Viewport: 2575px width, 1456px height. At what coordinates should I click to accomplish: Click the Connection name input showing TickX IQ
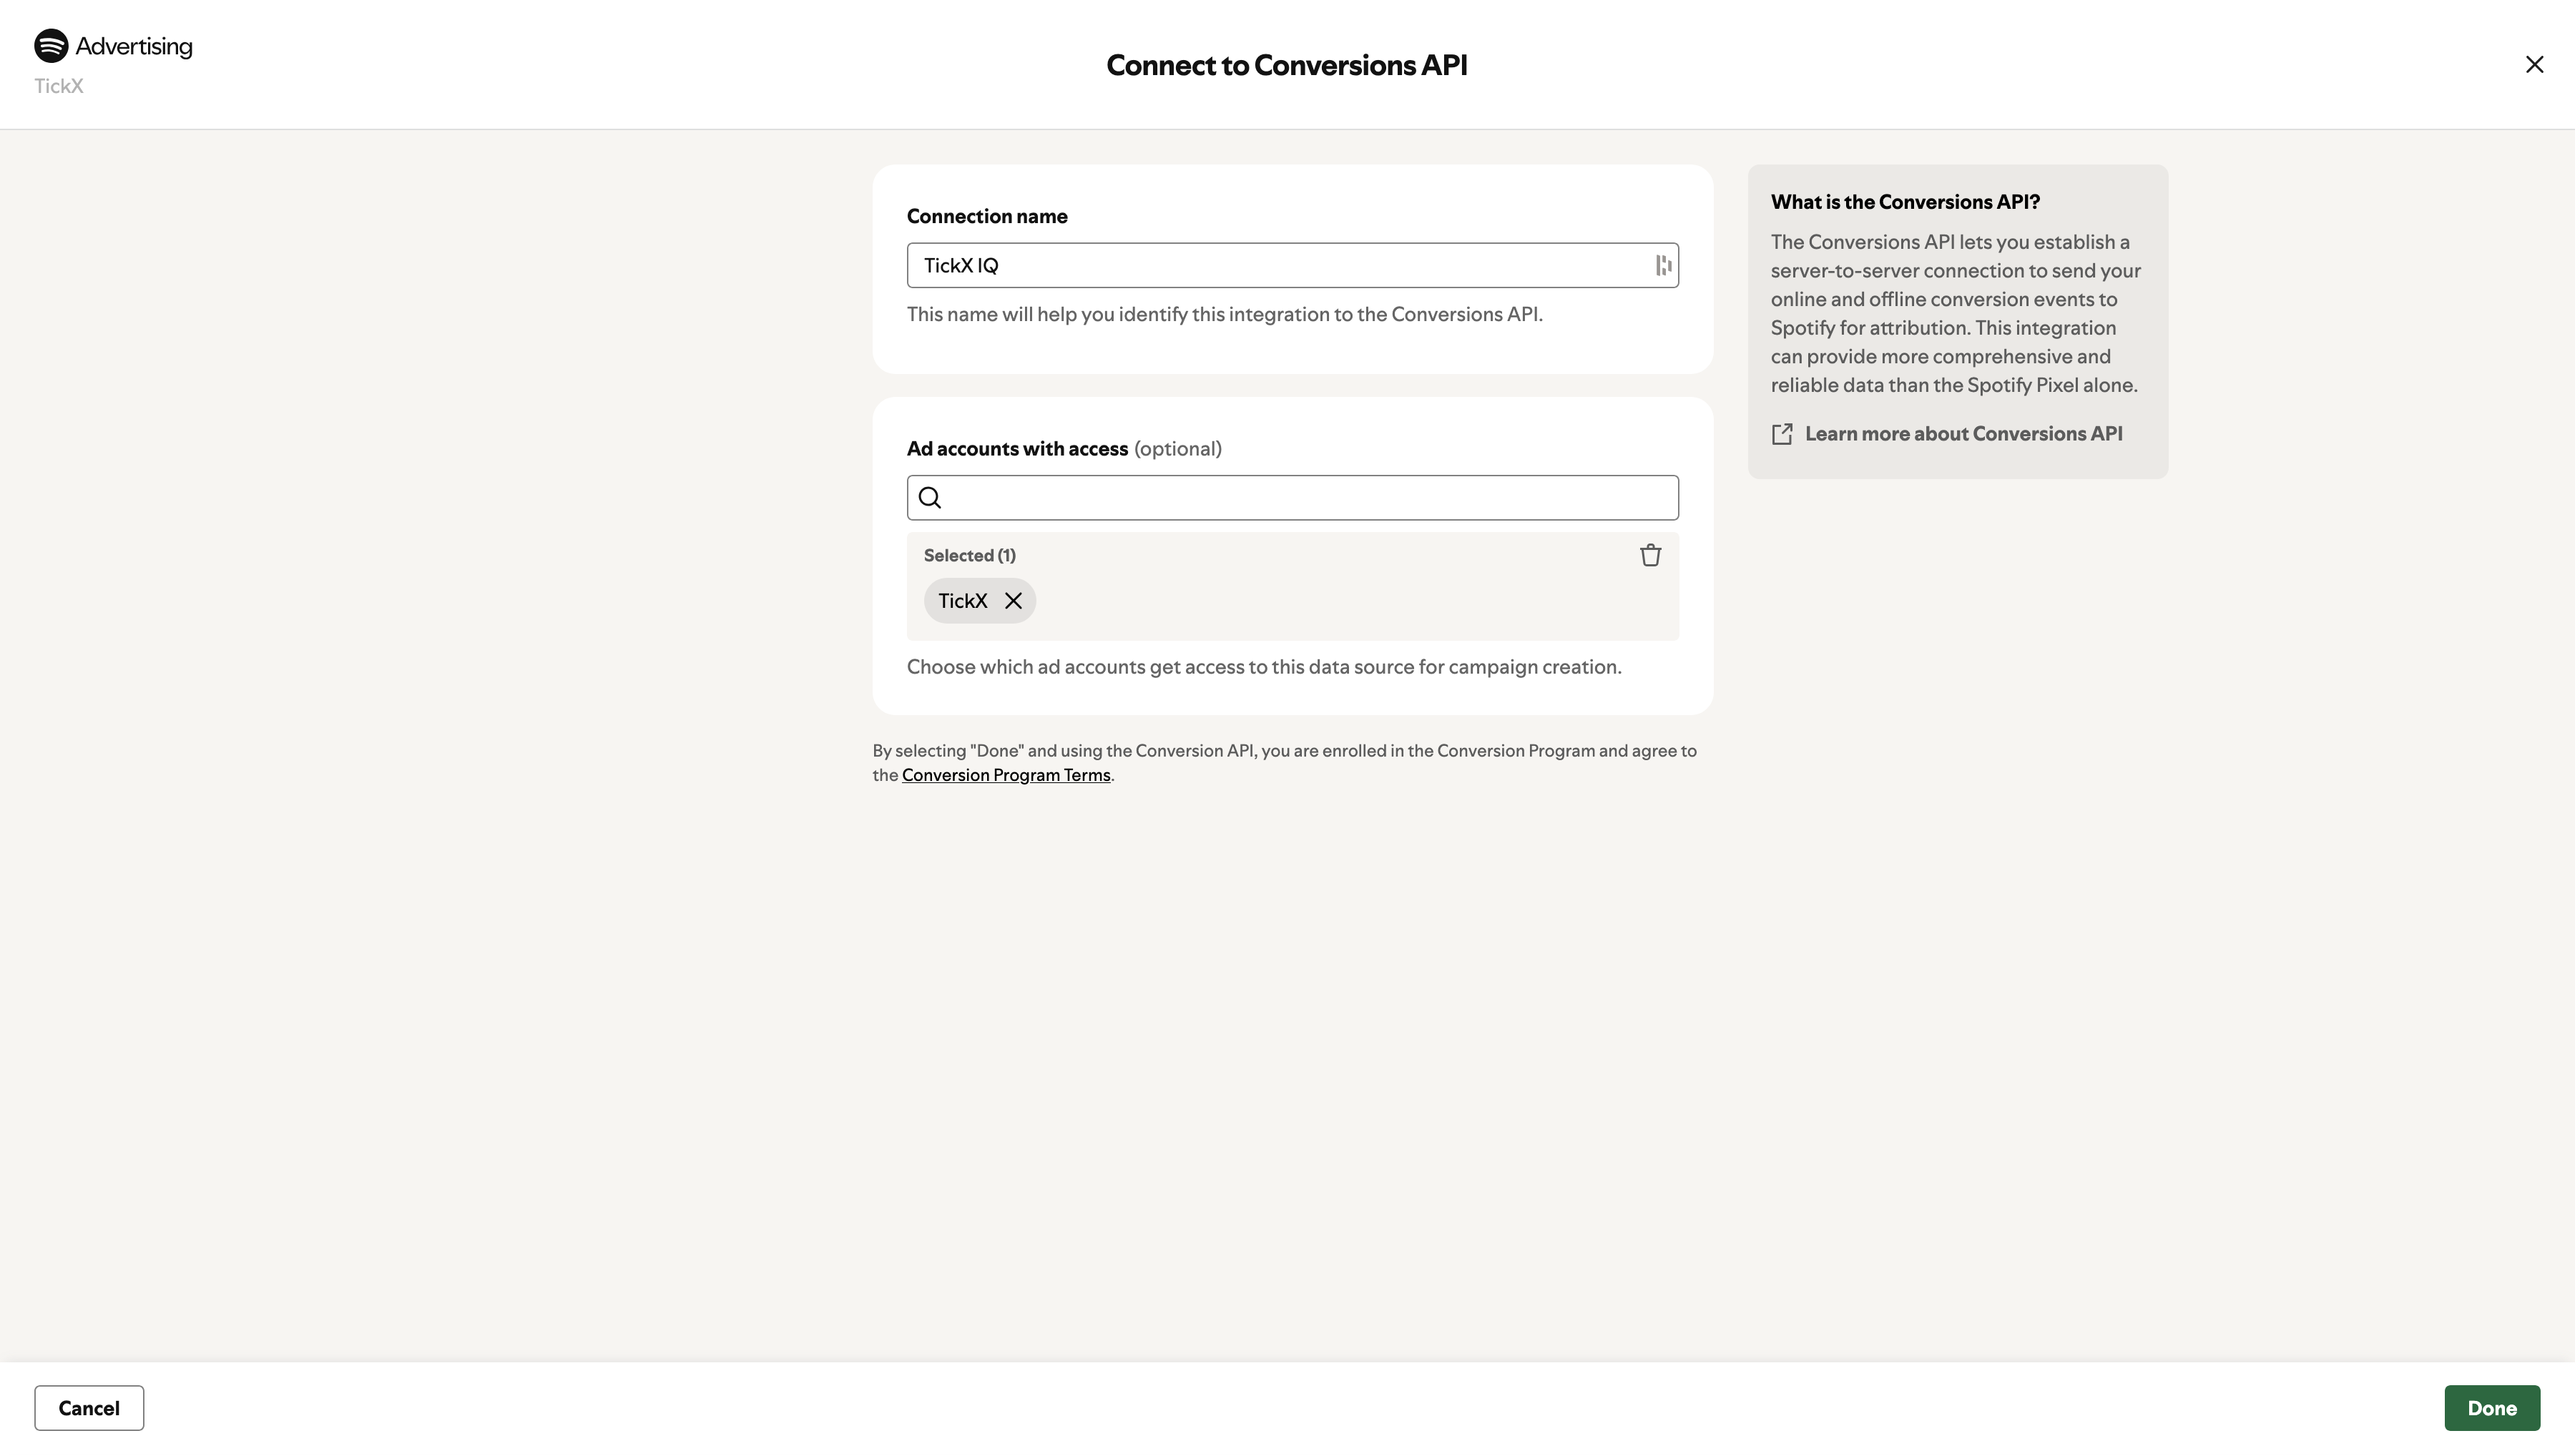[x=1290, y=265]
